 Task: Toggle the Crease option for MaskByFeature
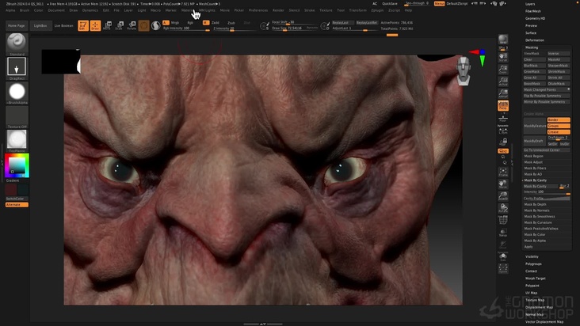(559, 132)
